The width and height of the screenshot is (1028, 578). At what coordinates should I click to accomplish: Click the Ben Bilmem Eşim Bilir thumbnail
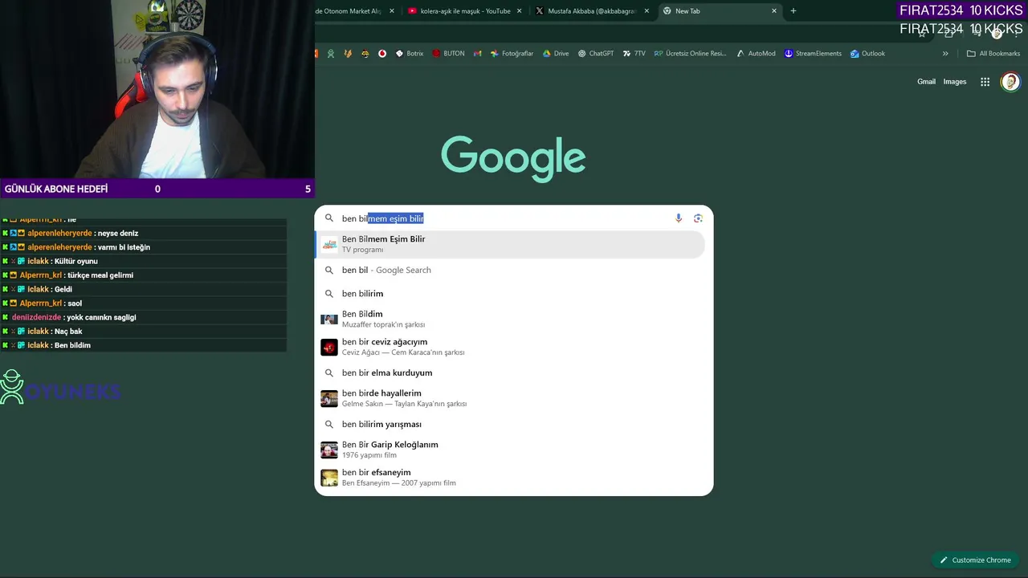[329, 245]
